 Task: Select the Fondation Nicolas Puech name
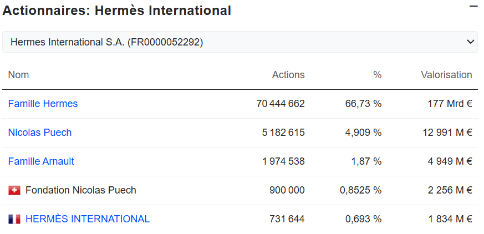point(80,190)
